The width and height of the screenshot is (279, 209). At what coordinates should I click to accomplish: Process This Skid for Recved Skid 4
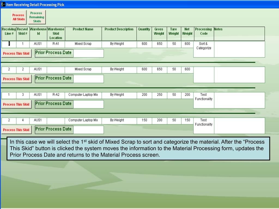click(16, 130)
